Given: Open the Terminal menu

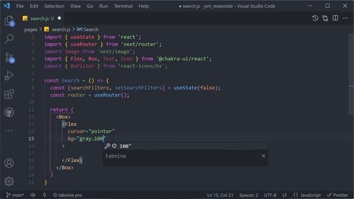Looking at the screenshot, I should pyautogui.click(x=123, y=6).
